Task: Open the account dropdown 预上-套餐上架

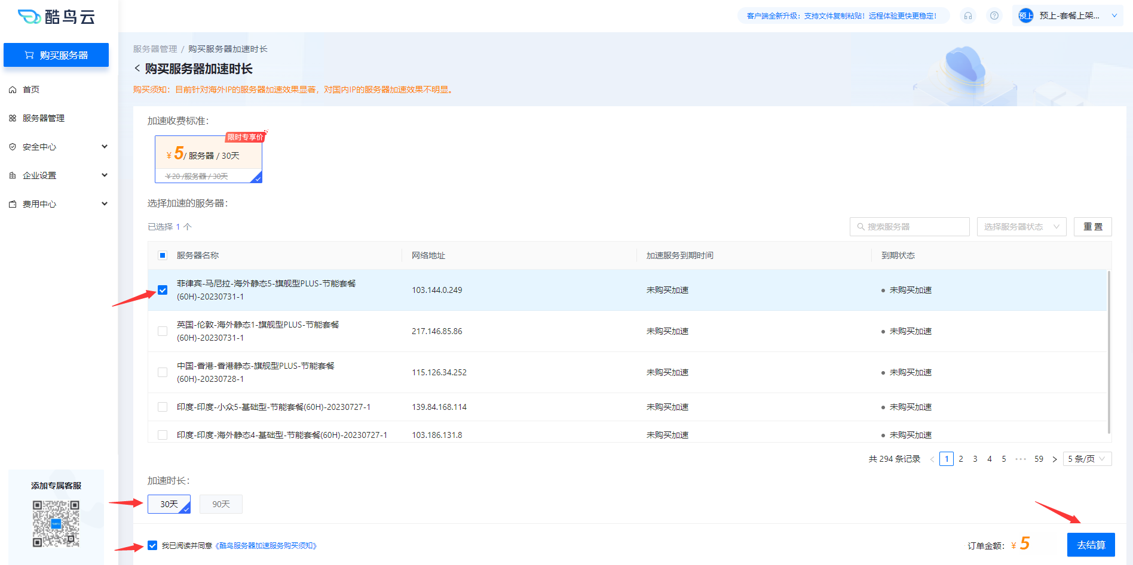Action: click(1068, 16)
